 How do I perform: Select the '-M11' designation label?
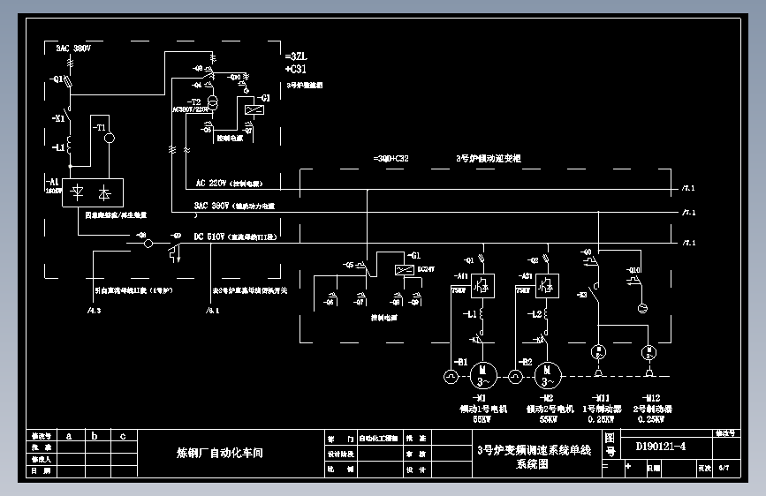click(601, 398)
